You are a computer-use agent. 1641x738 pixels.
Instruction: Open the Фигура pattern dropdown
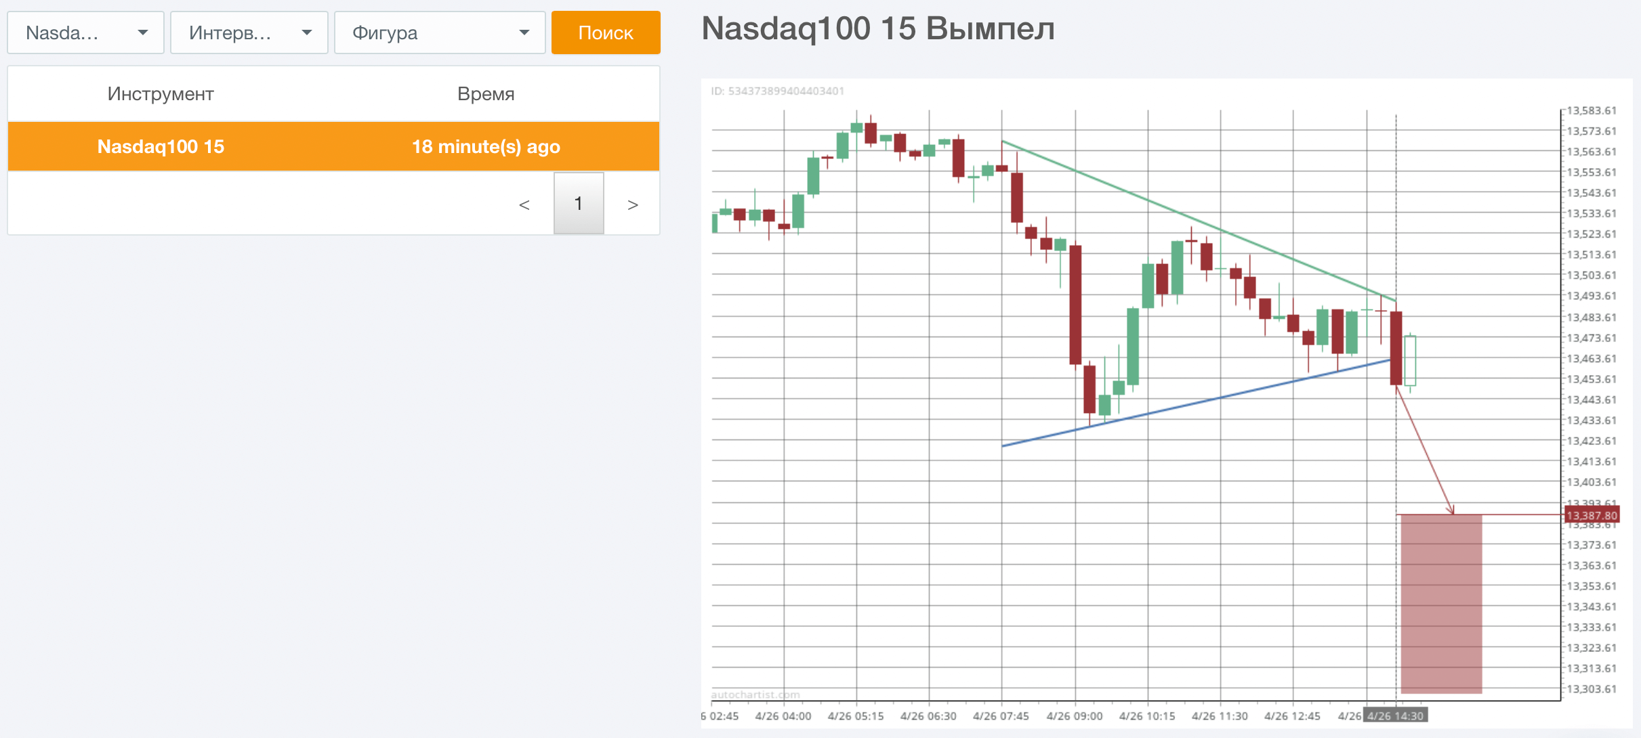[440, 32]
